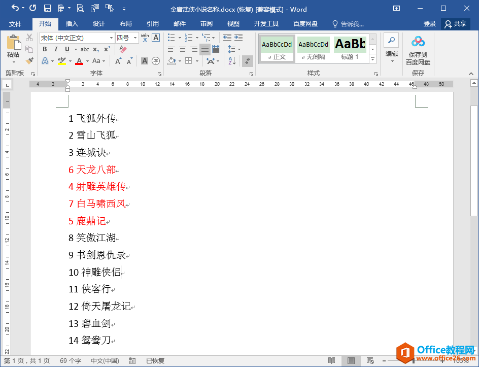Screen dimensions: 479x367
Task: Toggle show paragraph marks button
Action: click(x=248, y=61)
